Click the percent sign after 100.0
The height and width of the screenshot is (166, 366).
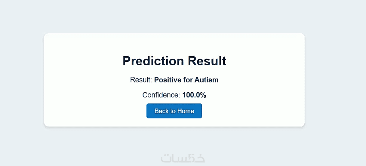[x=203, y=95]
